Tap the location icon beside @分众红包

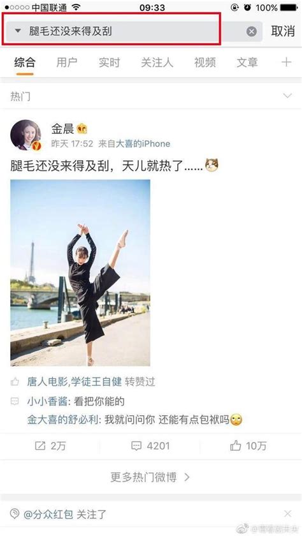coord(15,513)
